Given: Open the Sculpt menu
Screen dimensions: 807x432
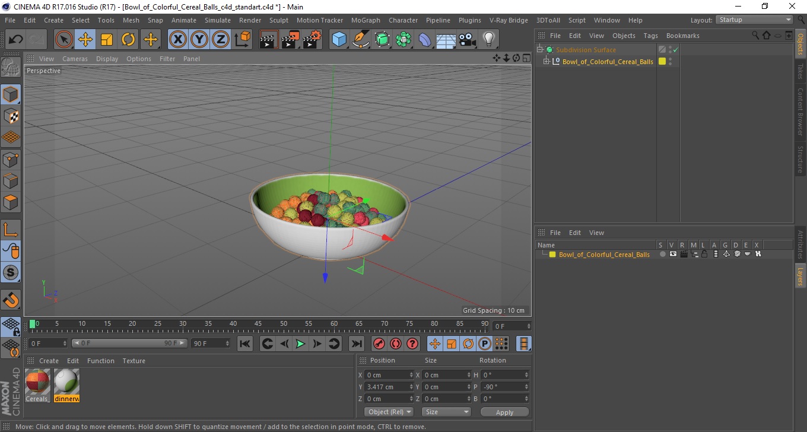Looking at the screenshot, I should 279,20.
